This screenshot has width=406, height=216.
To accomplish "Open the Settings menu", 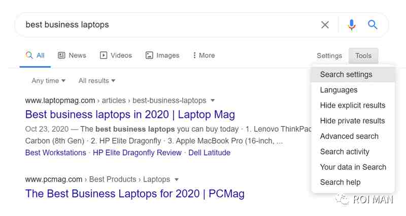I will point(329,56).
